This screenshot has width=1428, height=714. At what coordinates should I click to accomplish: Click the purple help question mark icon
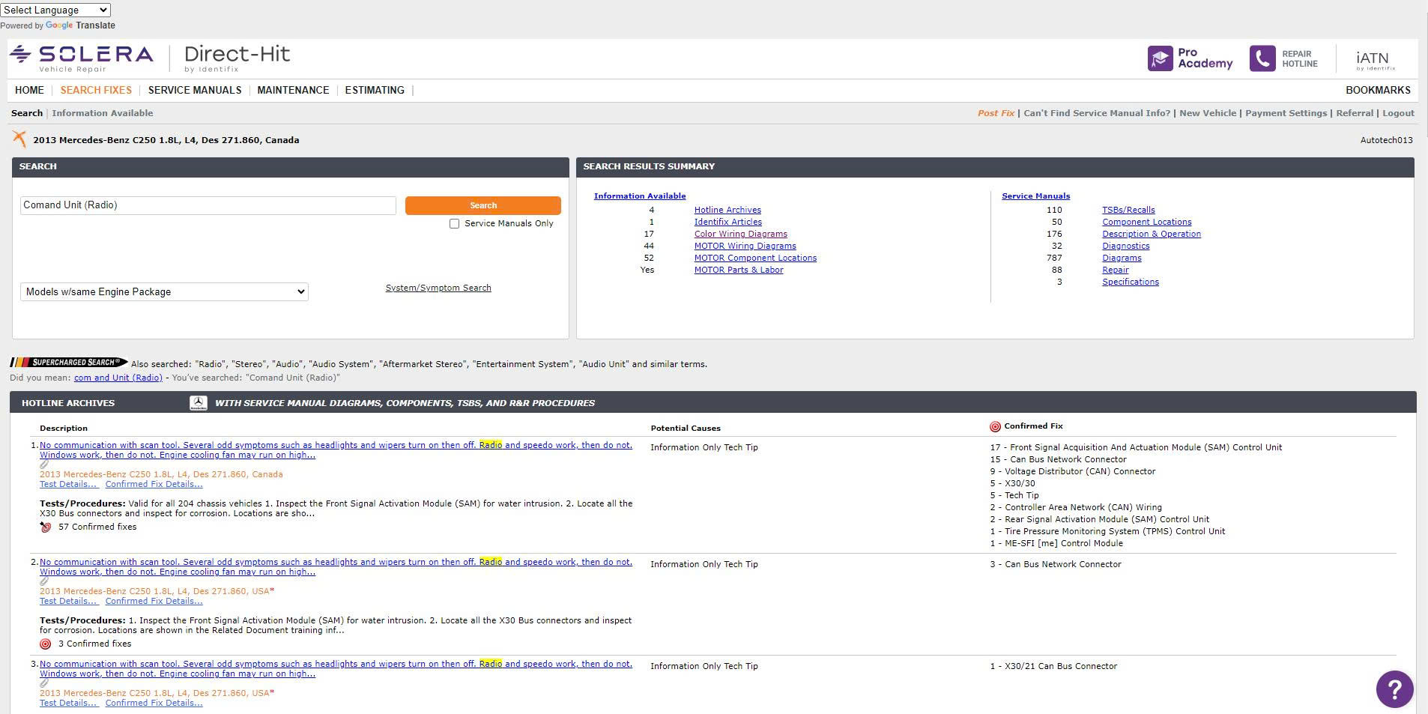click(x=1394, y=689)
